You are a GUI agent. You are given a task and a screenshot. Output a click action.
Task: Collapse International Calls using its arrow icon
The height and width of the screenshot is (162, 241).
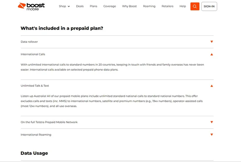click(212, 54)
